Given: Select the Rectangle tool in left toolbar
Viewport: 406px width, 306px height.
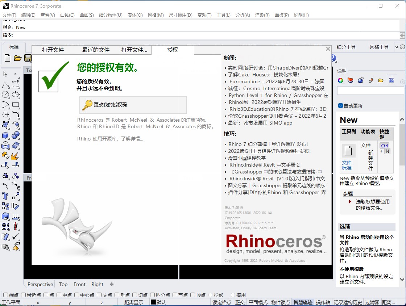Looking at the screenshot, I should tap(16, 105).
